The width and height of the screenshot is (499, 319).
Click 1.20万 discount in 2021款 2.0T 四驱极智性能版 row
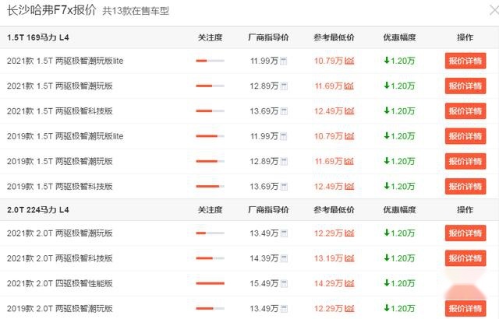(399, 283)
